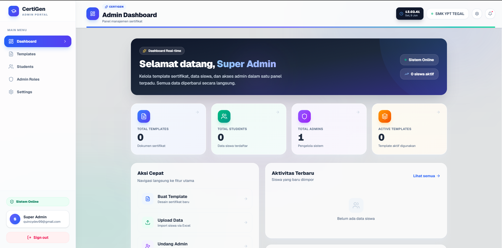Click the Total Students people icon

[224, 116]
